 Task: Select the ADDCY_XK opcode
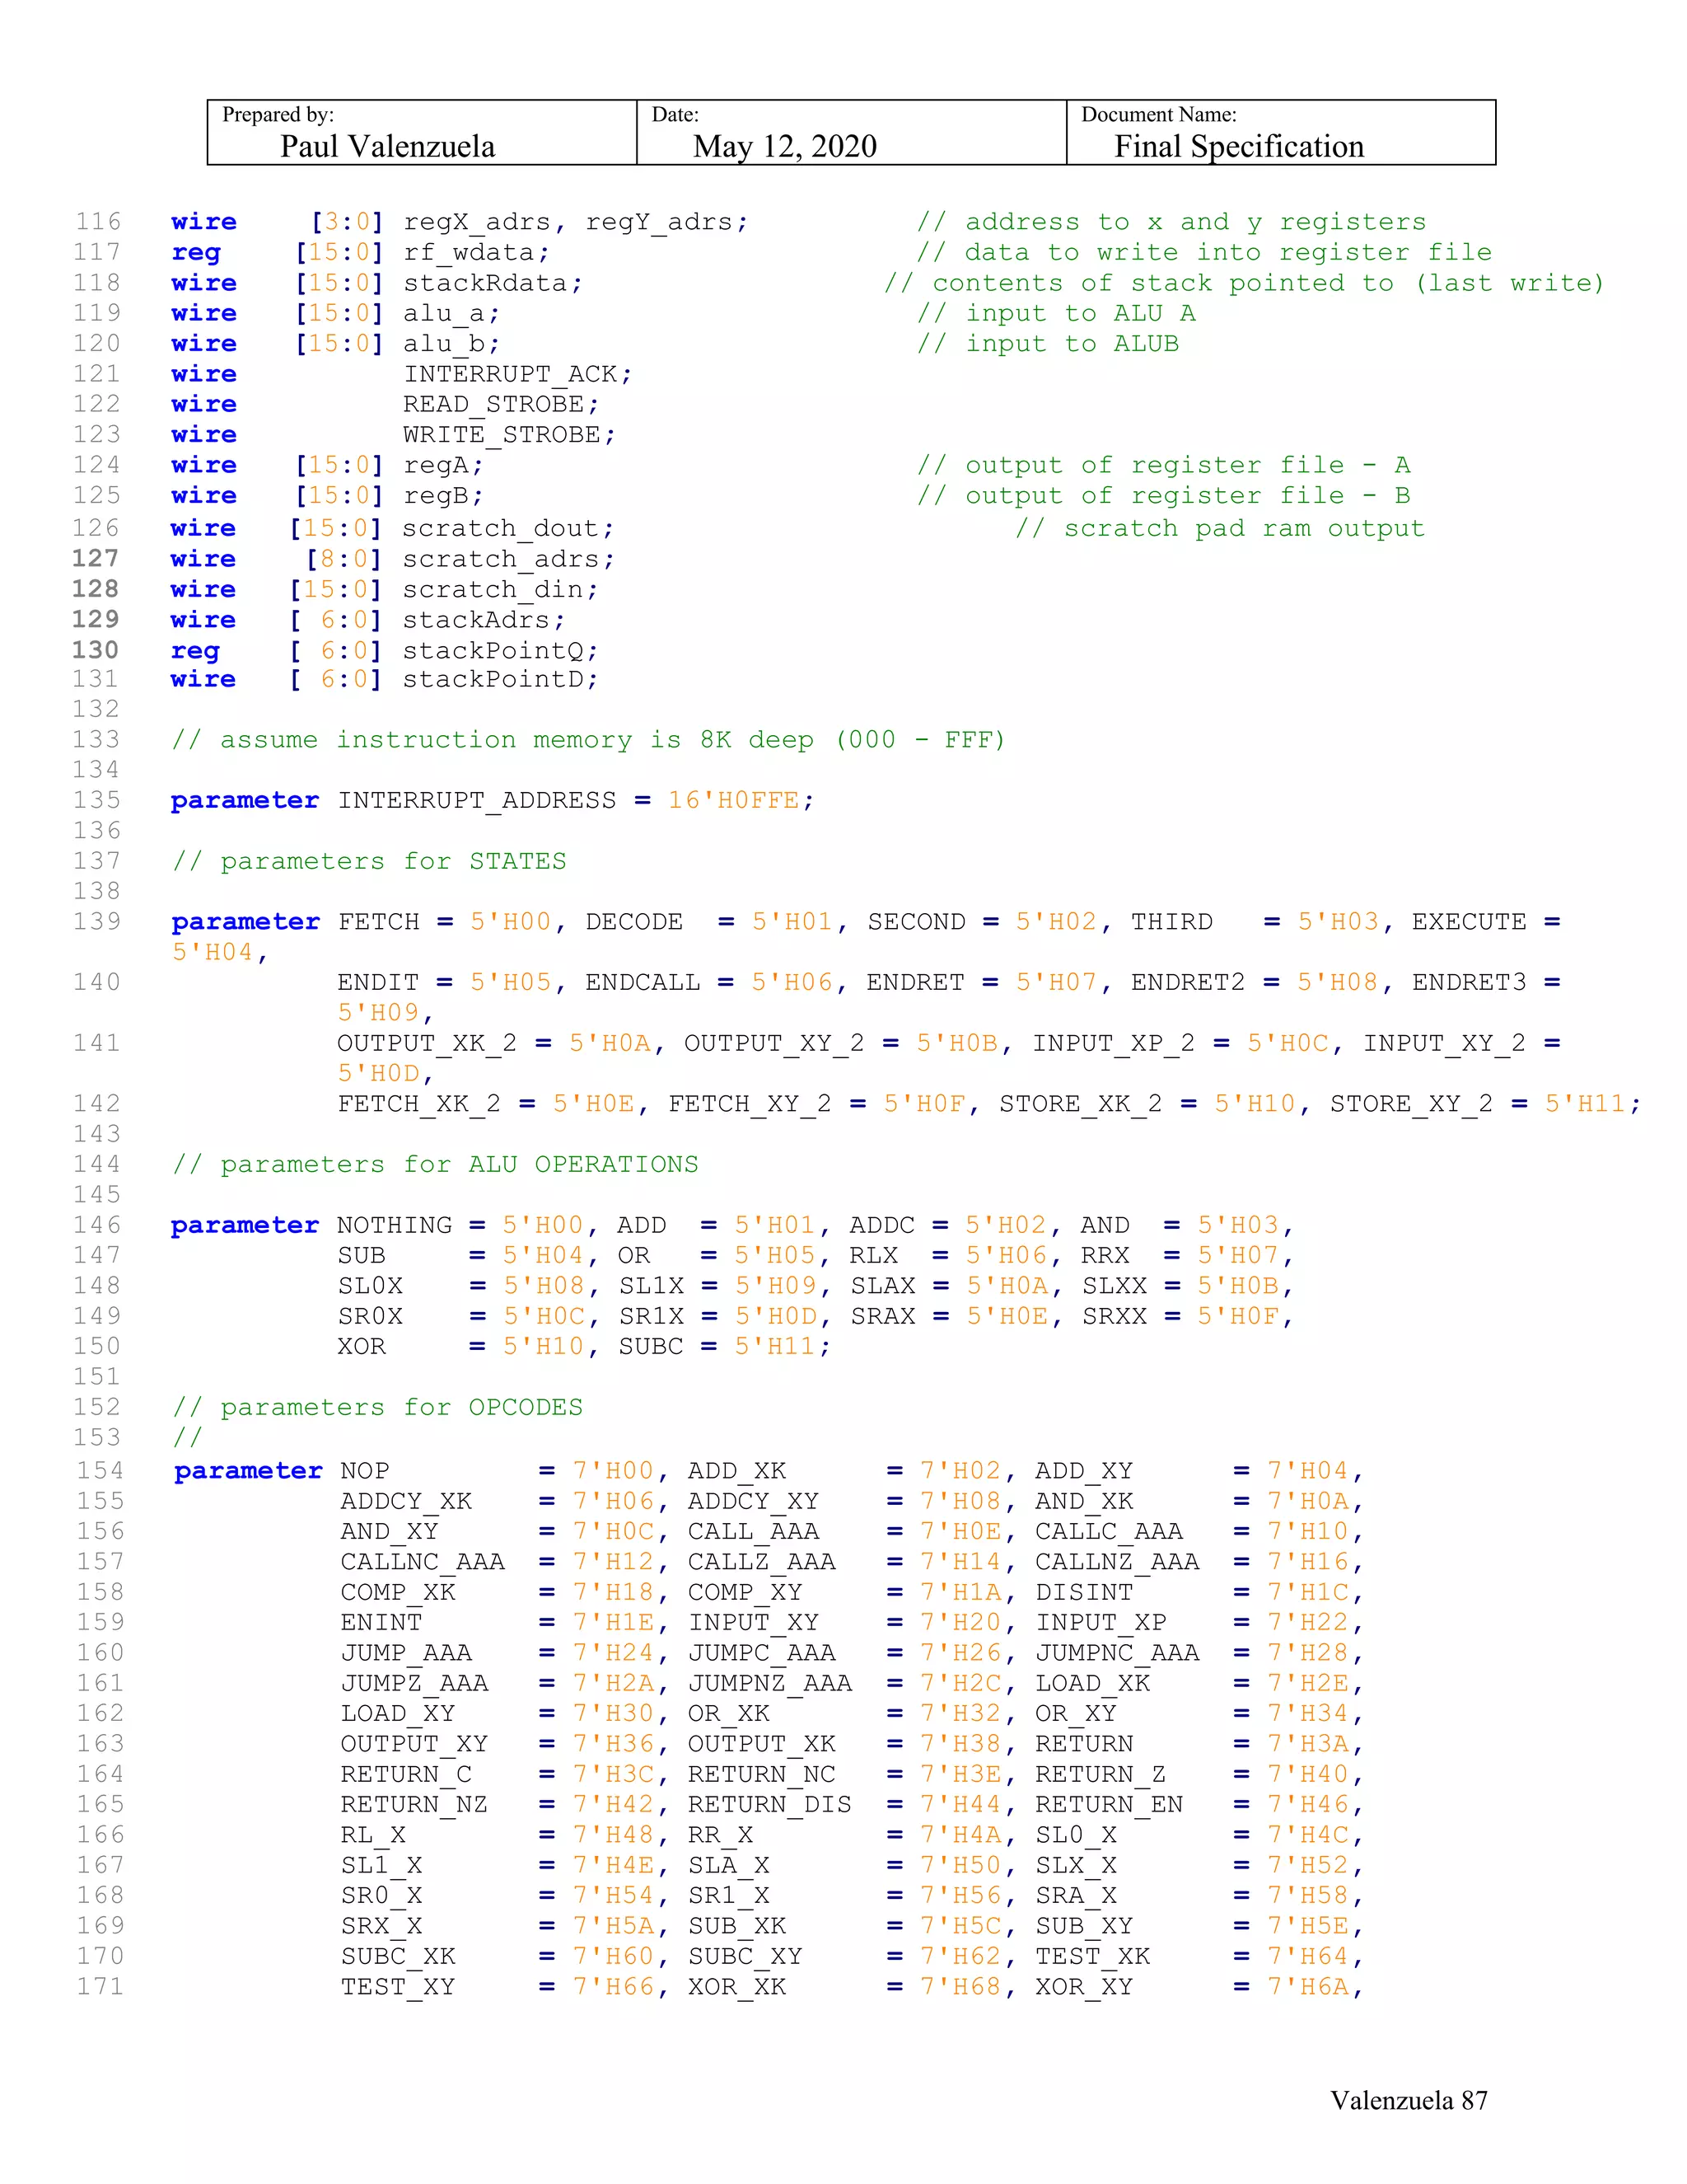pos(406,1501)
